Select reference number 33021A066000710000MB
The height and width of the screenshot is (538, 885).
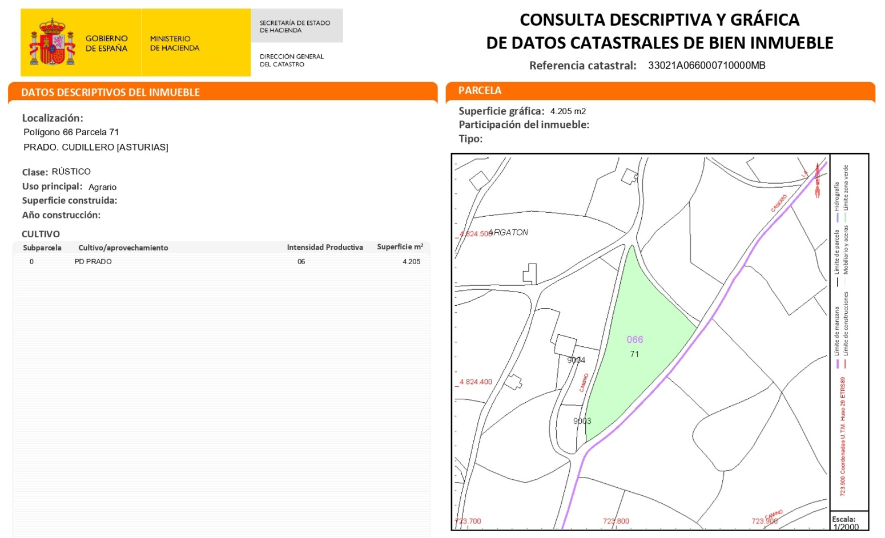tap(706, 66)
